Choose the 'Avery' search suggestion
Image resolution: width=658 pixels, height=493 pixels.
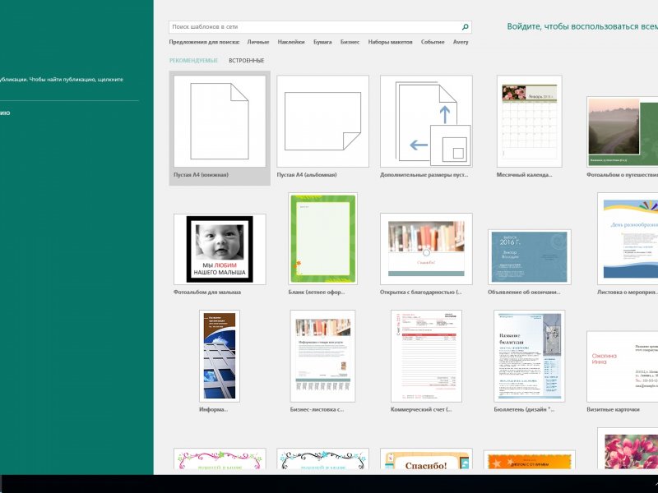tap(461, 42)
